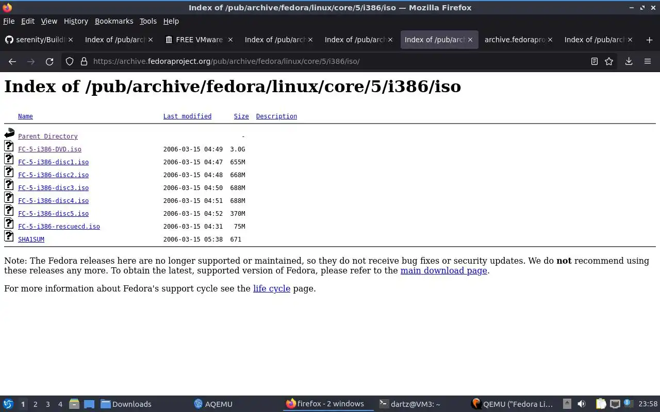Follow the main download page link
This screenshot has height=412, width=660.
point(444,270)
